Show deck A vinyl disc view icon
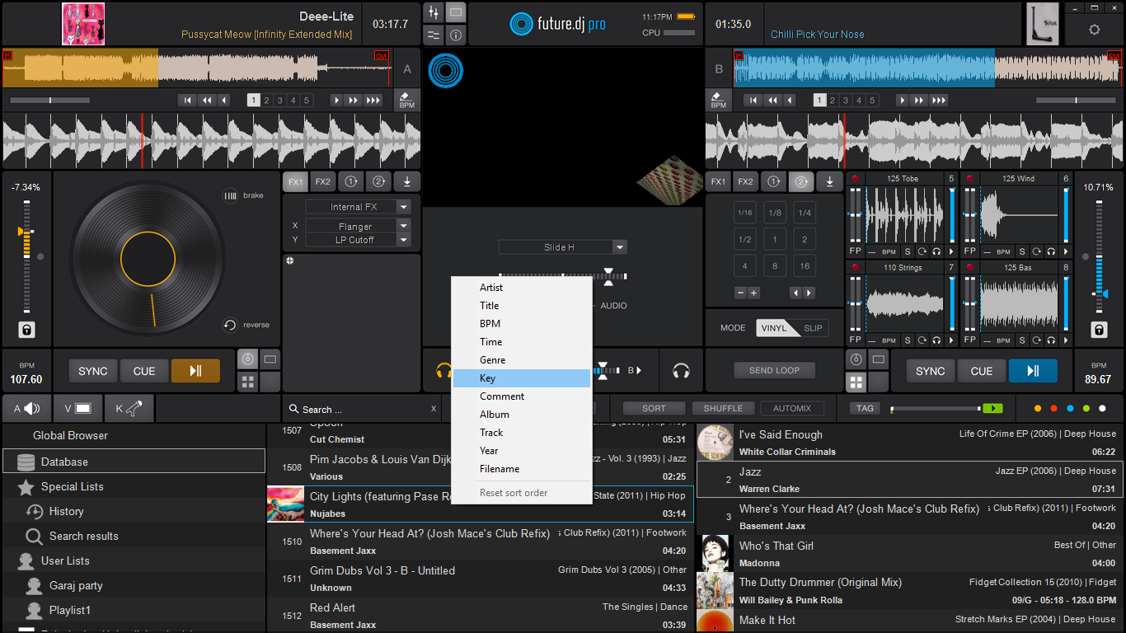 247,359
